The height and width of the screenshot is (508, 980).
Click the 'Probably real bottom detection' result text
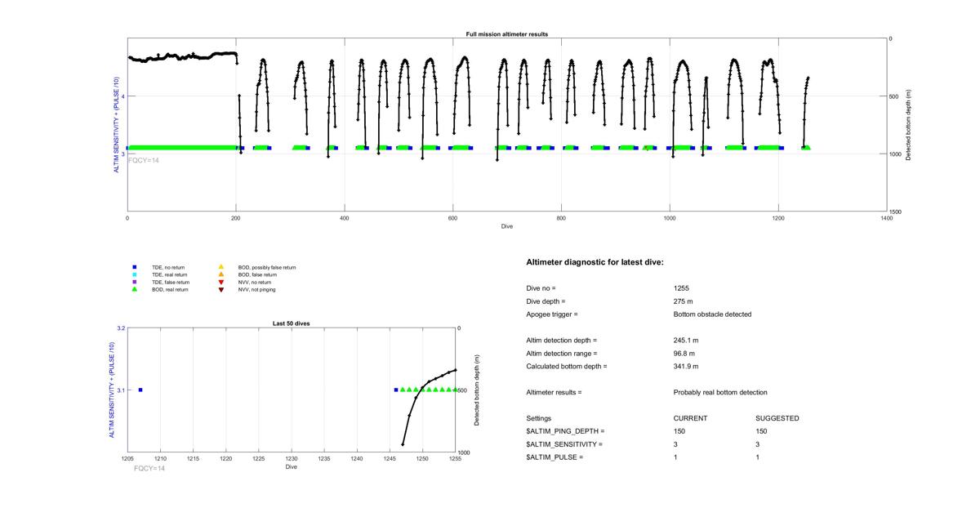[x=720, y=393]
